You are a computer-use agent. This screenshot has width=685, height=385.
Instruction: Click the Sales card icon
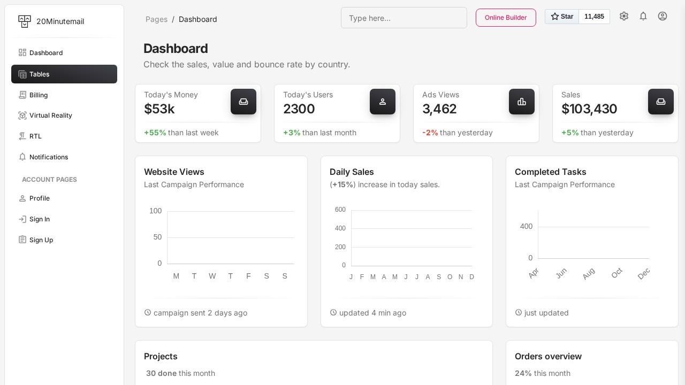click(x=661, y=102)
